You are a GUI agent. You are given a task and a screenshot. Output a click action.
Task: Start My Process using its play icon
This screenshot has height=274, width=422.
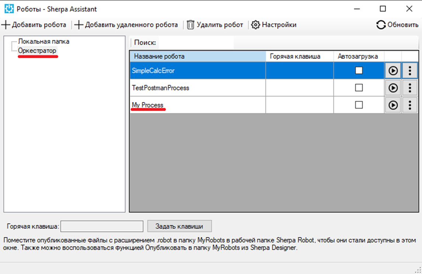393,105
